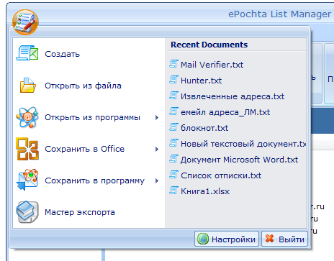Click the file icon beside блокнот.txt
This screenshot has width=334, height=261.
click(x=173, y=127)
